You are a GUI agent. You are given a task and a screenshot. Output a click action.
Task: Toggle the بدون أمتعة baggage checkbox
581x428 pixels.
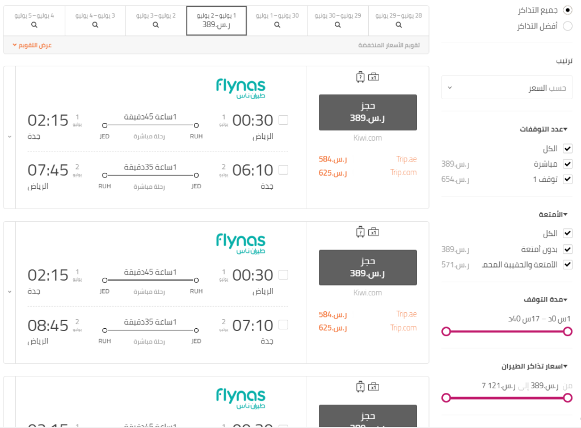(x=567, y=249)
